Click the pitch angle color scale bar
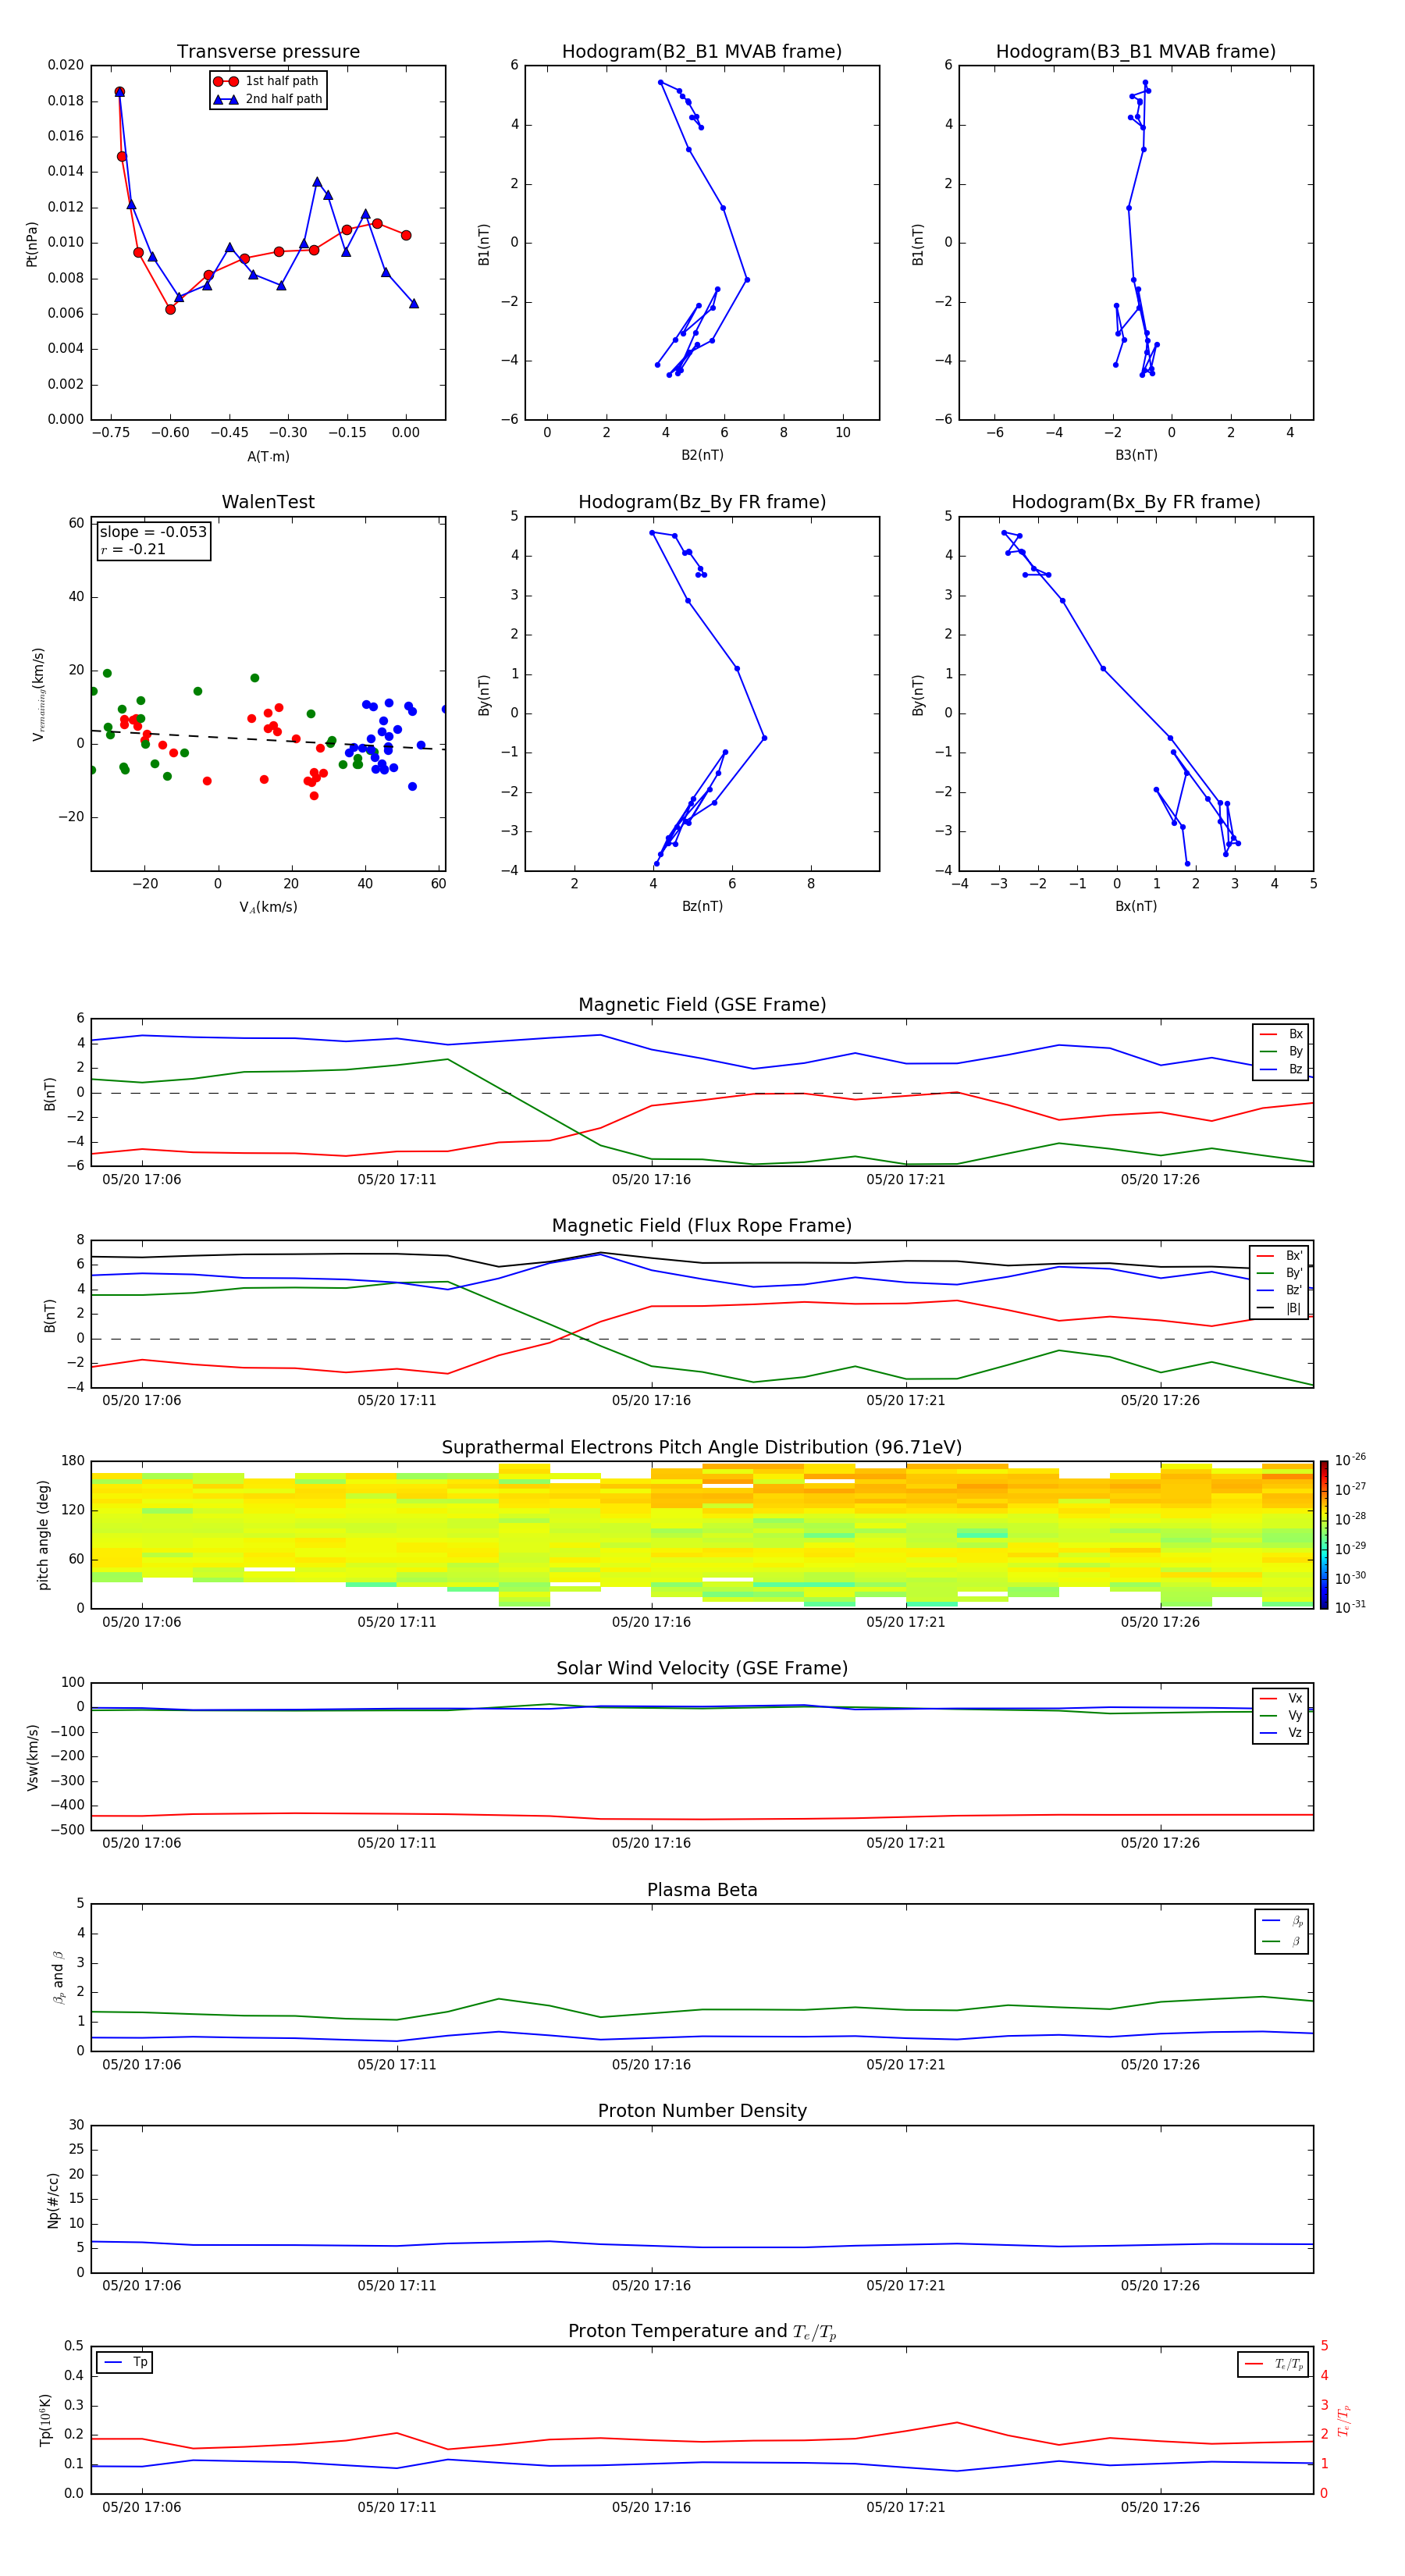 tap(1324, 1535)
